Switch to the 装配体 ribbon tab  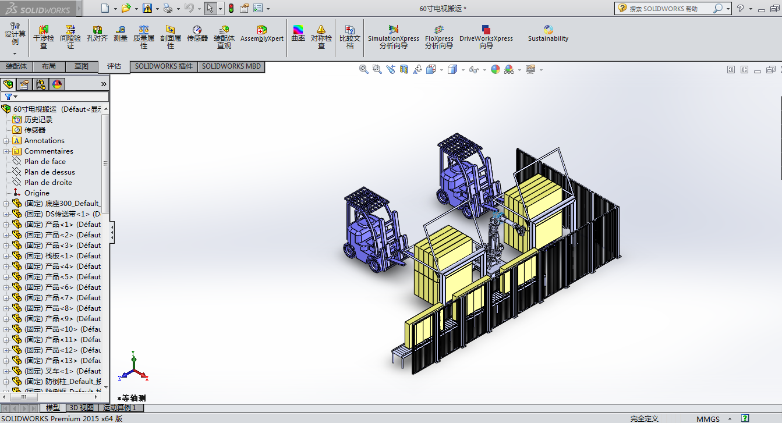point(16,66)
